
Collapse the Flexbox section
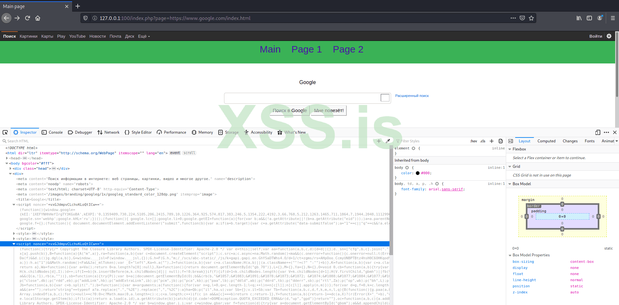[510, 149]
